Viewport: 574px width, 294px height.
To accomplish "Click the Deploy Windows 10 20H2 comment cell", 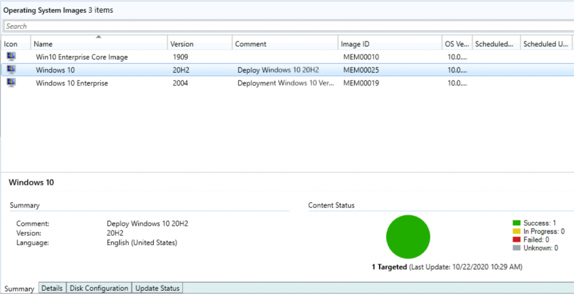I will 278,70.
